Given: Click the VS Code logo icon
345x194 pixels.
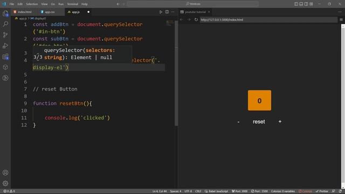Looking at the screenshot, I should pos(4,4).
